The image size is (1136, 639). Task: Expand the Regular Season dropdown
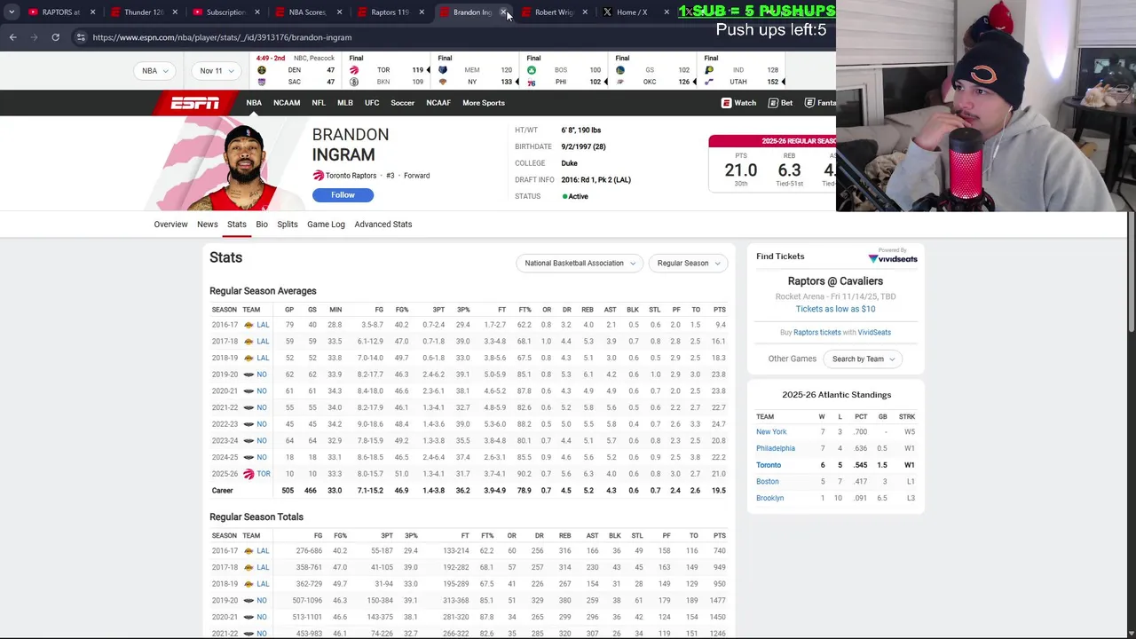(x=688, y=264)
